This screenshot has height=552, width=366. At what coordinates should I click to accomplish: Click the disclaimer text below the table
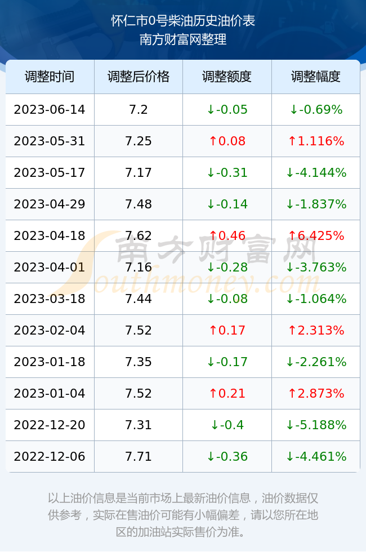(x=183, y=515)
